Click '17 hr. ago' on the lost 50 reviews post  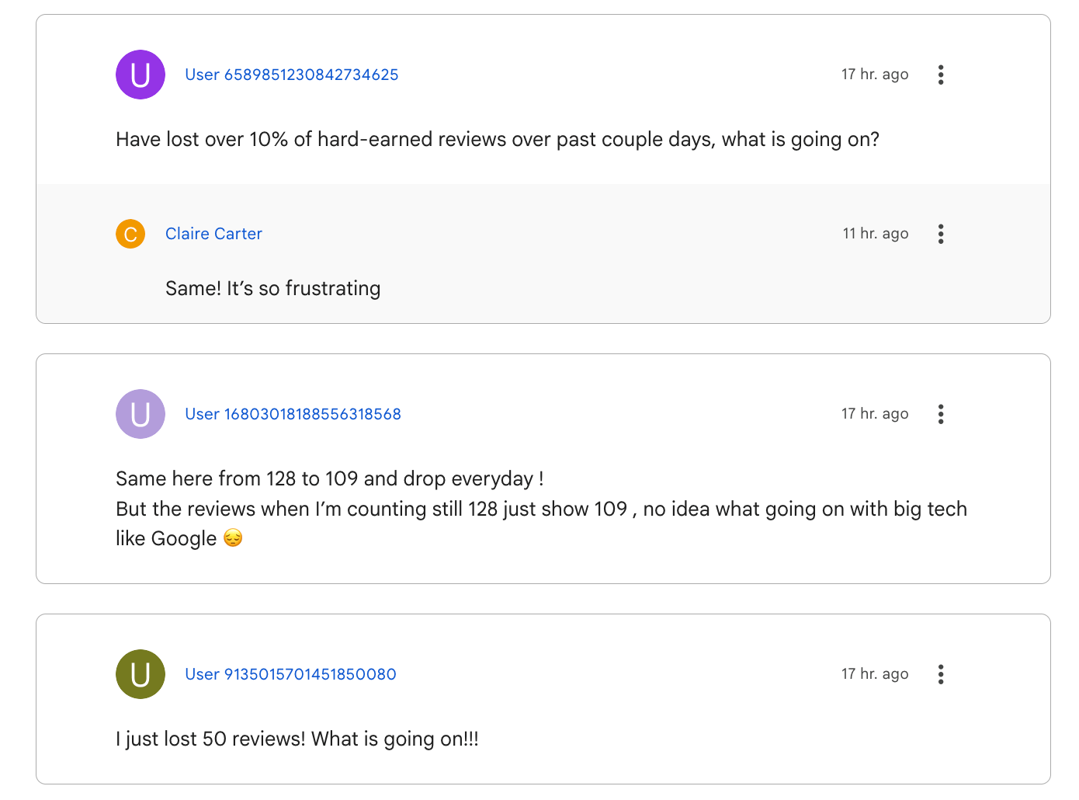pos(875,674)
